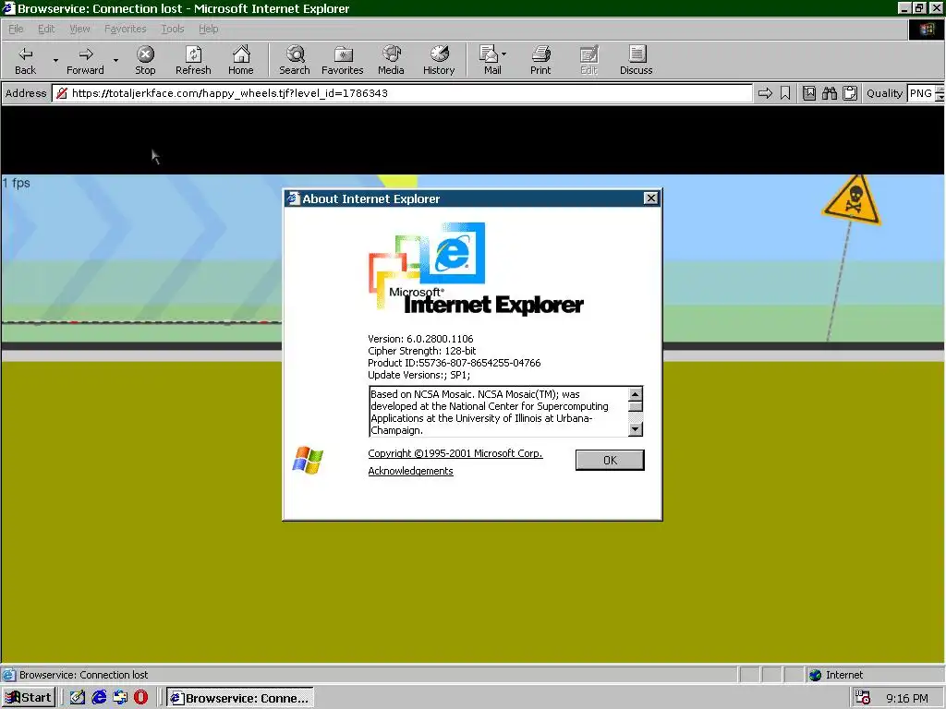
Task: Open the File menu
Action: (16, 29)
